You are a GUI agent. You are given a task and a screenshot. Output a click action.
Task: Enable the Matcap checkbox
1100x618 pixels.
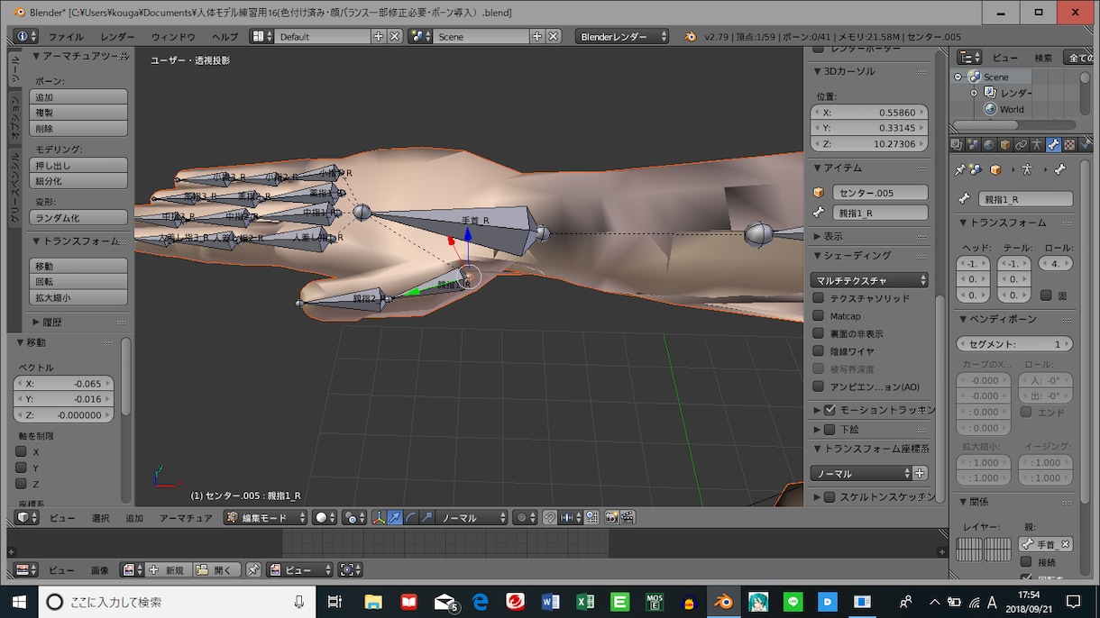(x=819, y=316)
